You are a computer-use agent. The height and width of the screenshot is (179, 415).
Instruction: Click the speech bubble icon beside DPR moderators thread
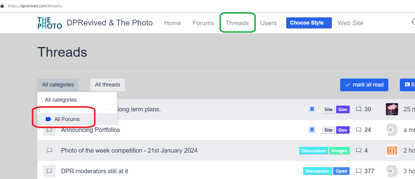pos(49,171)
